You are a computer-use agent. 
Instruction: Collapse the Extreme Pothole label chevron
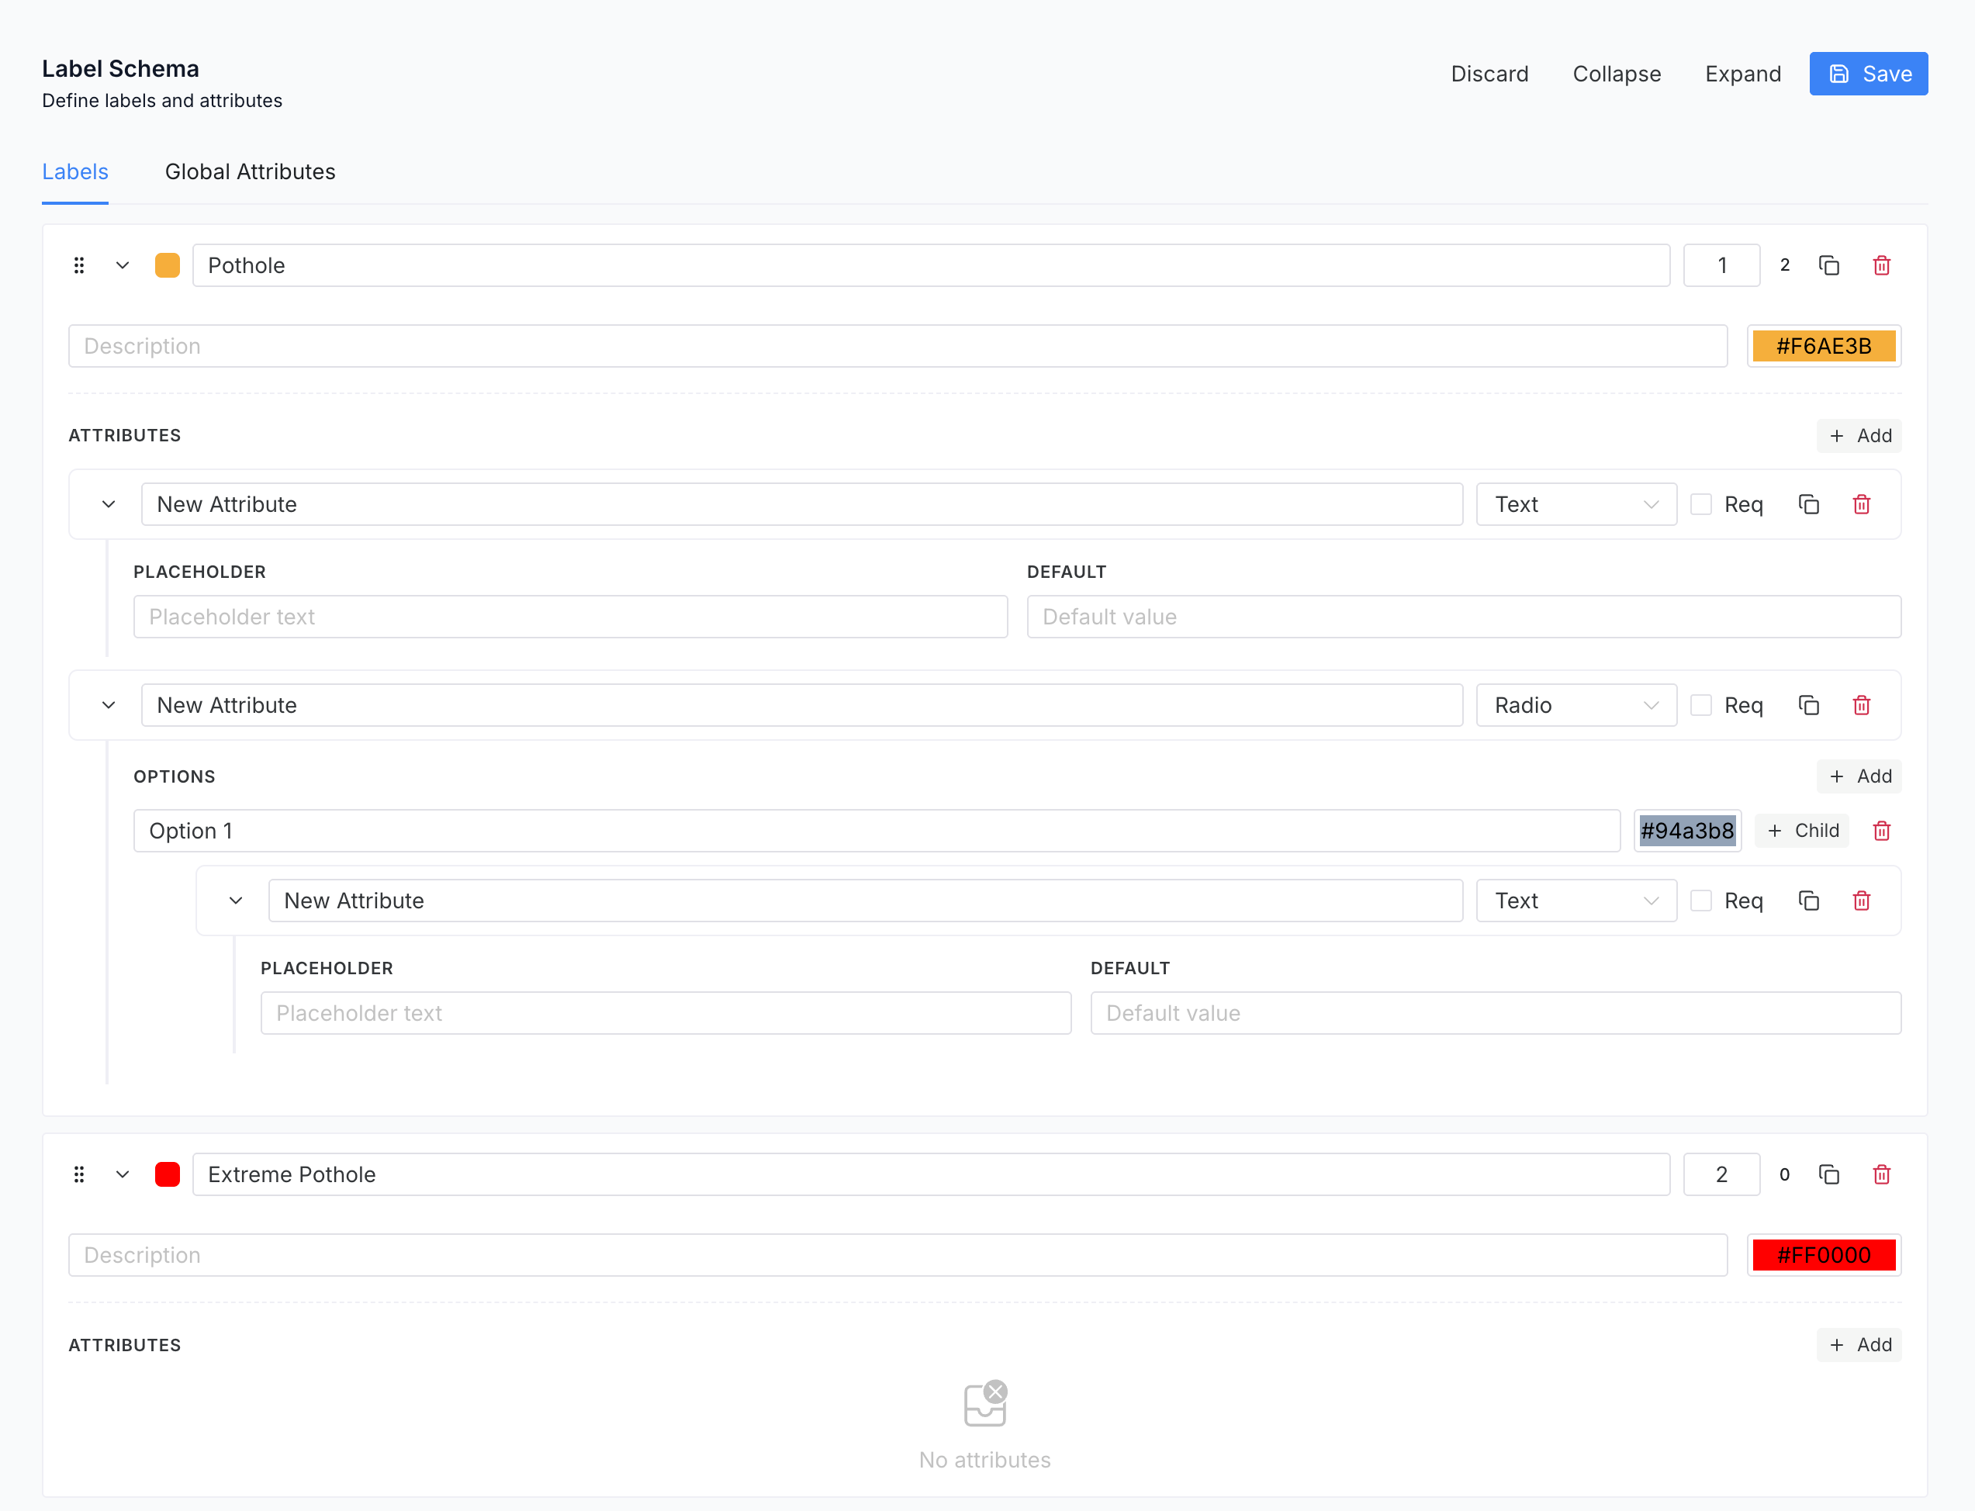pyautogui.click(x=123, y=1174)
